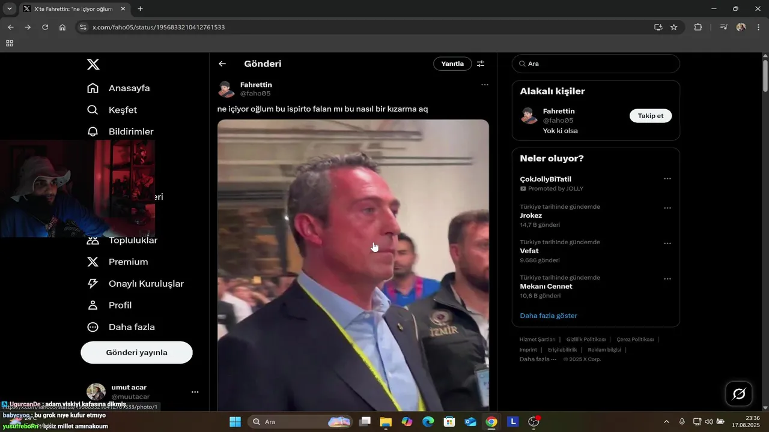
Task: Click the Chrome home button
Action: click(62, 27)
